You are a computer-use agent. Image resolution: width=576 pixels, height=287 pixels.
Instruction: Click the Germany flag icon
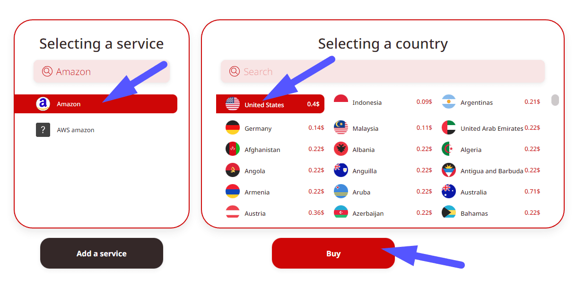click(x=233, y=128)
